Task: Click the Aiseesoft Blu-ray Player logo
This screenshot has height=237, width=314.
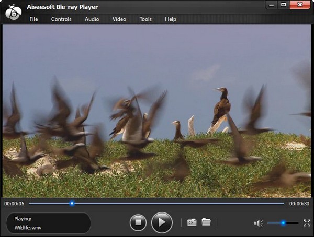Action: pyautogui.click(x=13, y=11)
